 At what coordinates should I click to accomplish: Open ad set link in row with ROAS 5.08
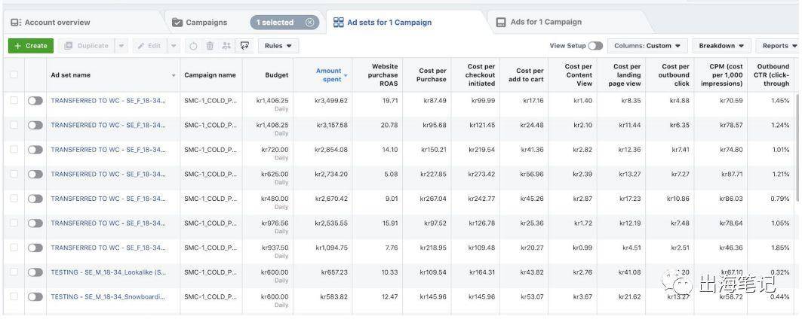pyautogui.click(x=108, y=174)
